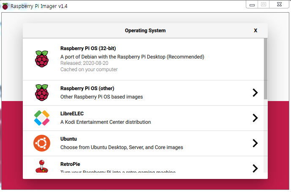
Task: Expand the RetroPie submenu chevron
Action: coord(255,168)
